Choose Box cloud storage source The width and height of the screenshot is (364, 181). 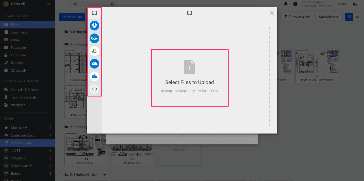tap(94, 38)
